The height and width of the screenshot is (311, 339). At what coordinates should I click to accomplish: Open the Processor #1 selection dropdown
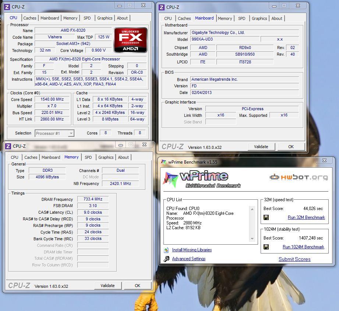(54, 133)
